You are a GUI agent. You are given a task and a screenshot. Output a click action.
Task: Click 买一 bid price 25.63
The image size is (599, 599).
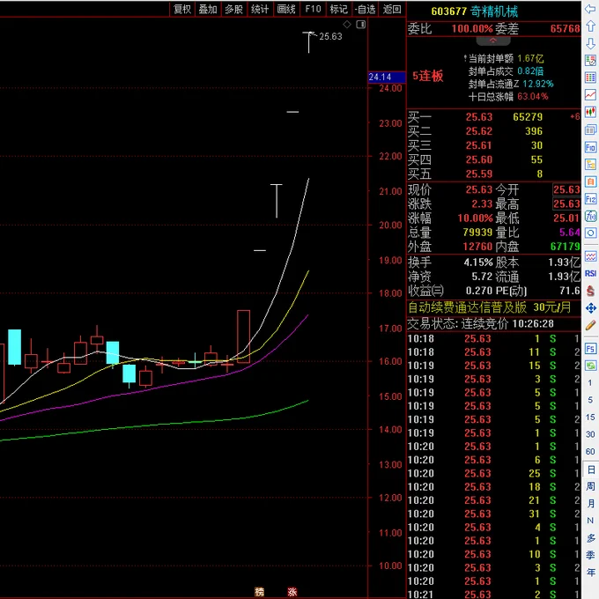[478, 117]
